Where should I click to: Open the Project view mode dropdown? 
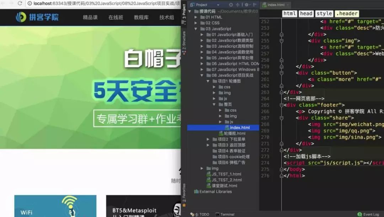coord(218,5)
